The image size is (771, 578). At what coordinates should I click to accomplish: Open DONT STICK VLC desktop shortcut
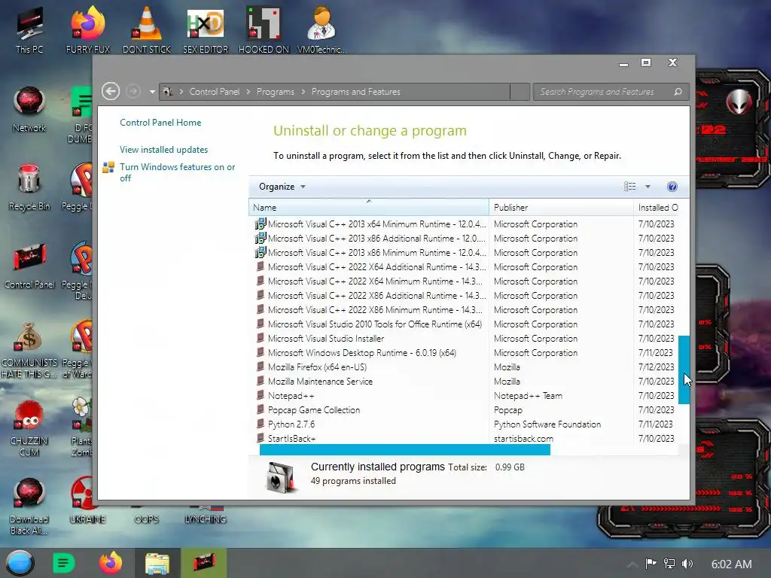click(x=147, y=30)
